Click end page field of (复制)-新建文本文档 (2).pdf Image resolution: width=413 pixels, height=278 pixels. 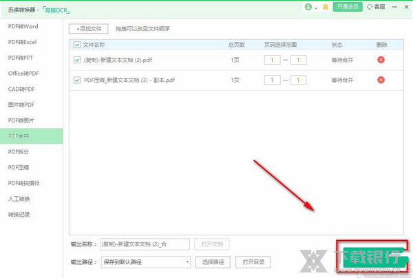[x=299, y=60]
